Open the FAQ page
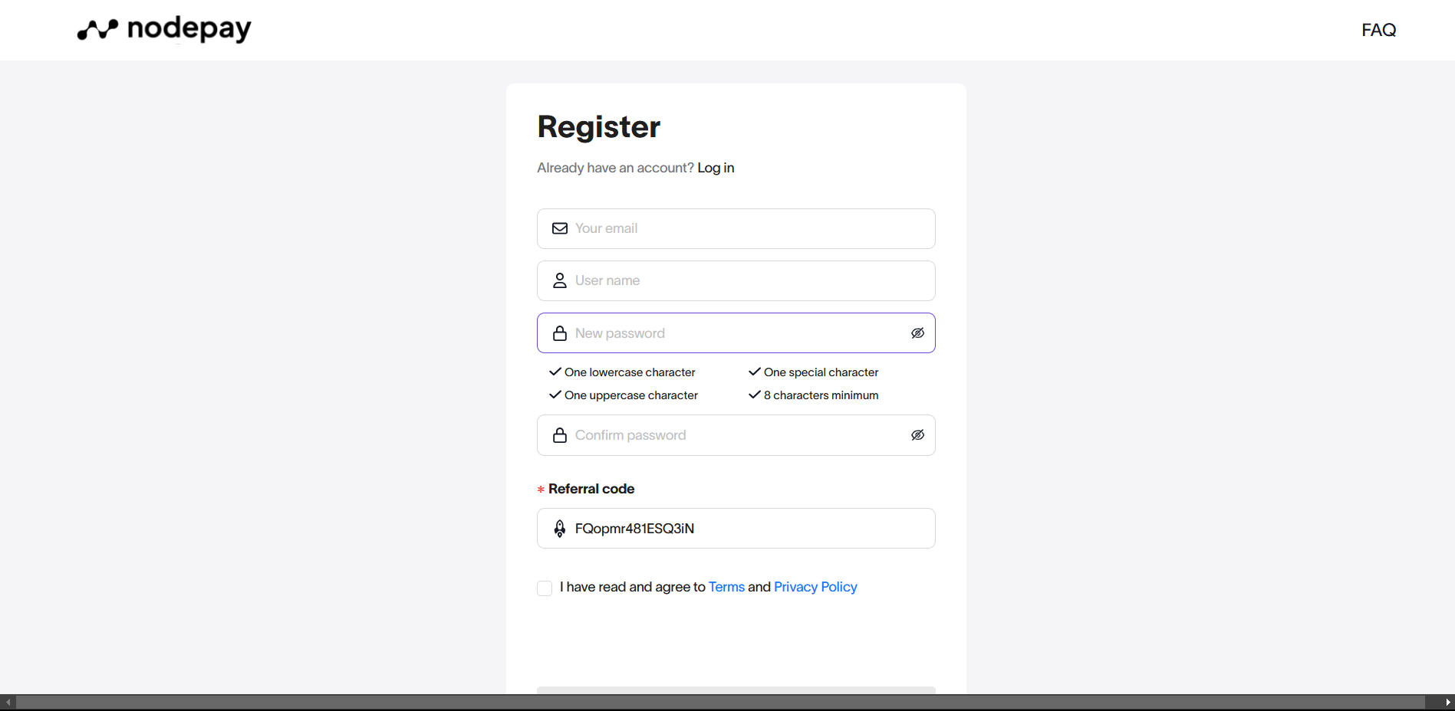 1378,30
